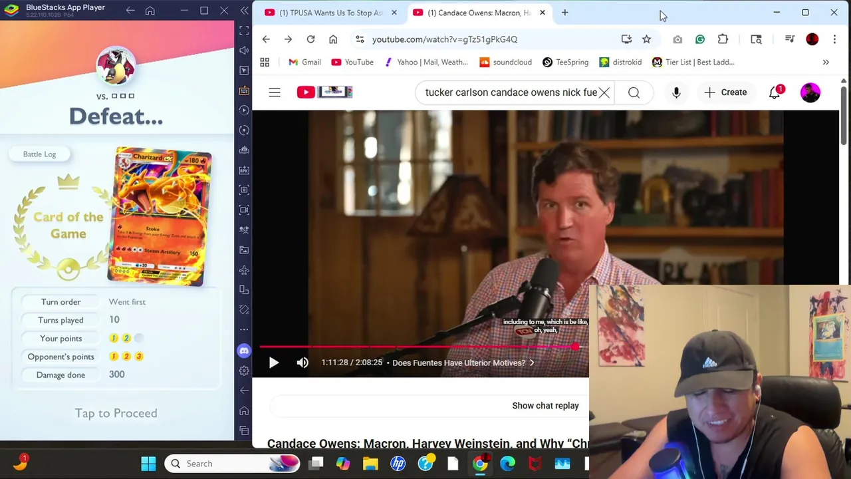851x479 pixels.
Task: Open a new Chrome tab
Action: click(564, 13)
